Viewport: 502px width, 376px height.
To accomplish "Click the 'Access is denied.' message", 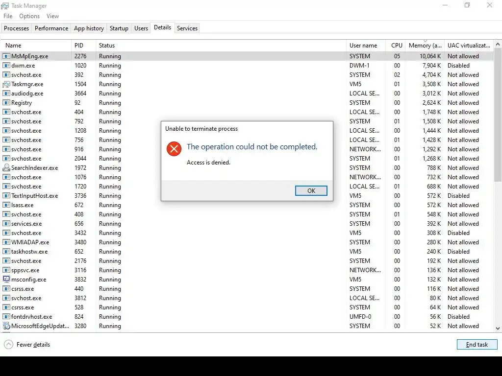I will (x=208, y=163).
